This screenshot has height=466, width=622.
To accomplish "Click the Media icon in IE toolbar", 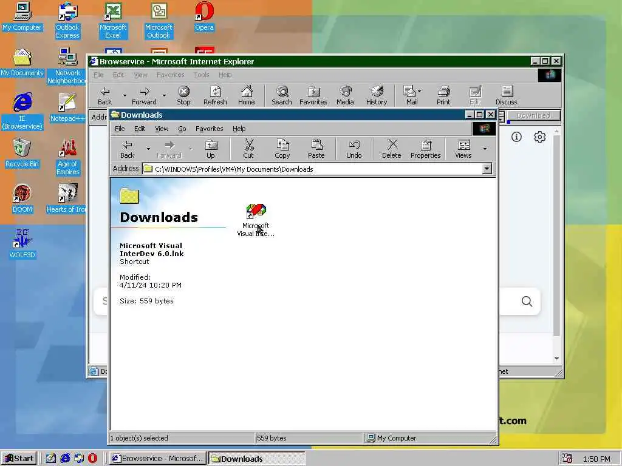I will tap(345, 95).
